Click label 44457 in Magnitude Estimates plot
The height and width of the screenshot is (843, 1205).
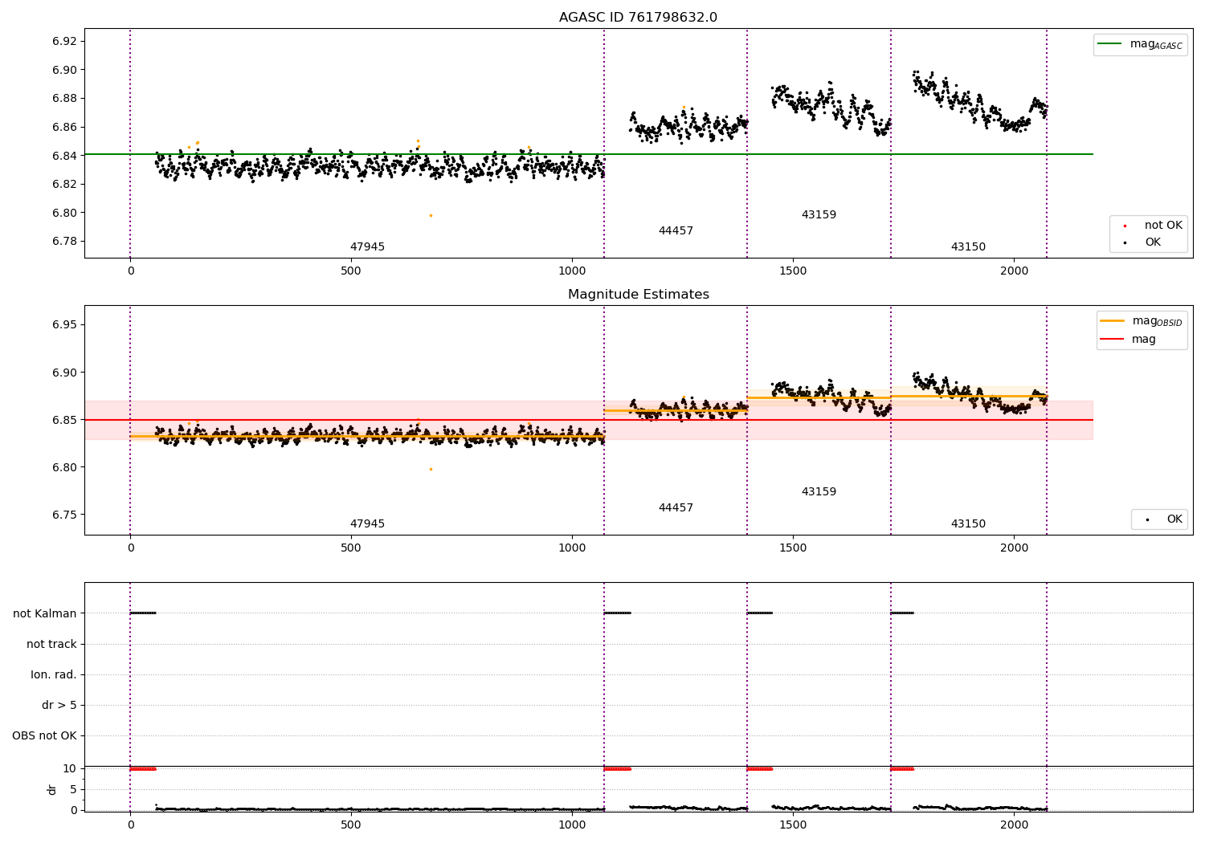click(x=676, y=508)
